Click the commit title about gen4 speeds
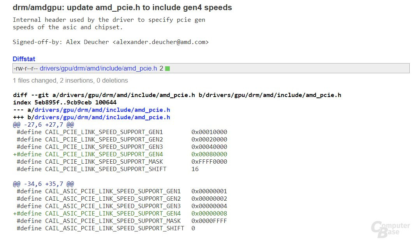 tap(122, 7)
